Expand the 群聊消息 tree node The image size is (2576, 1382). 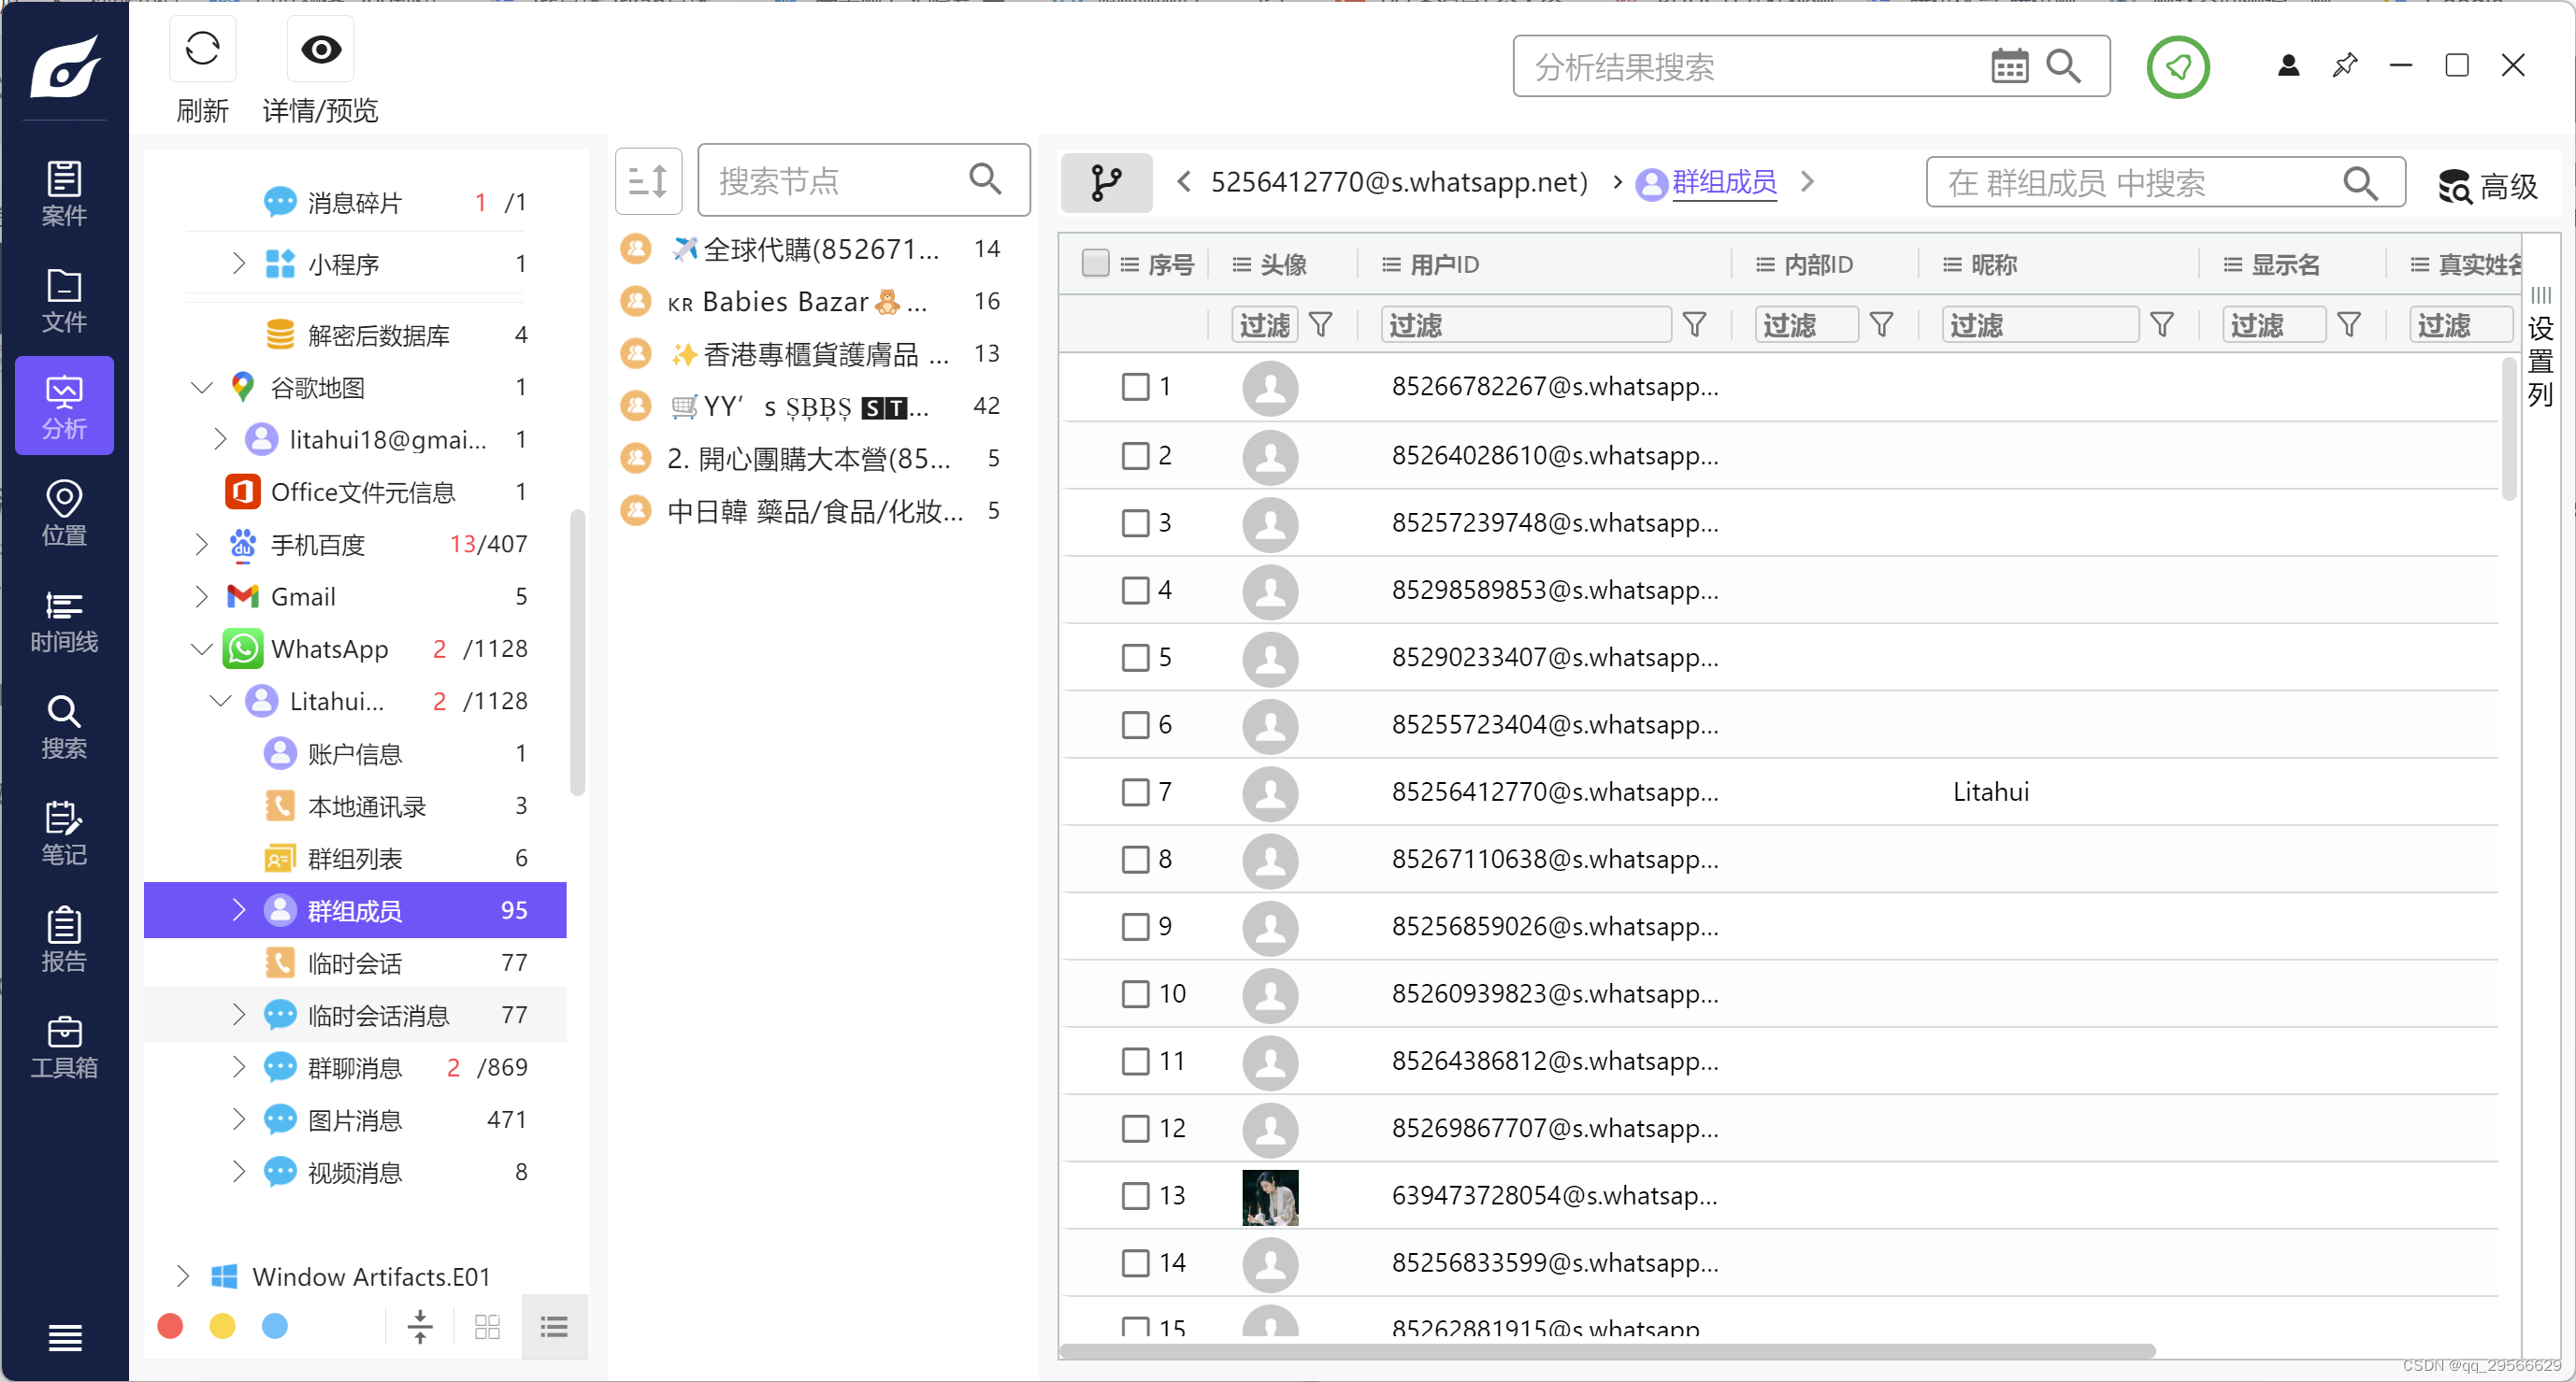[238, 1068]
